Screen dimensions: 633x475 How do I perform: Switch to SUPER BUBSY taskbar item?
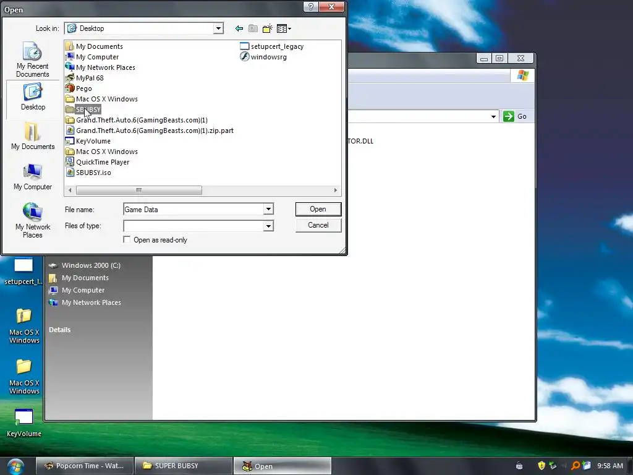pos(184,466)
